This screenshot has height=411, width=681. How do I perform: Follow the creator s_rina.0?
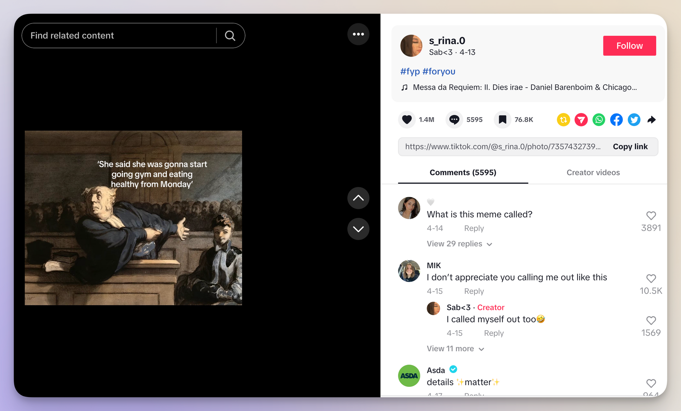click(629, 45)
